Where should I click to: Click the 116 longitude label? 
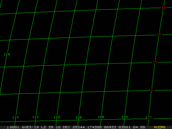pos(7,54)
